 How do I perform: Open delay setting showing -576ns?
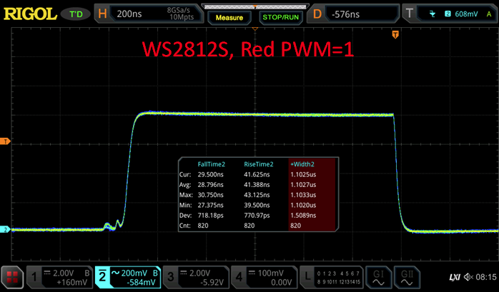pyautogui.click(x=345, y=14)
